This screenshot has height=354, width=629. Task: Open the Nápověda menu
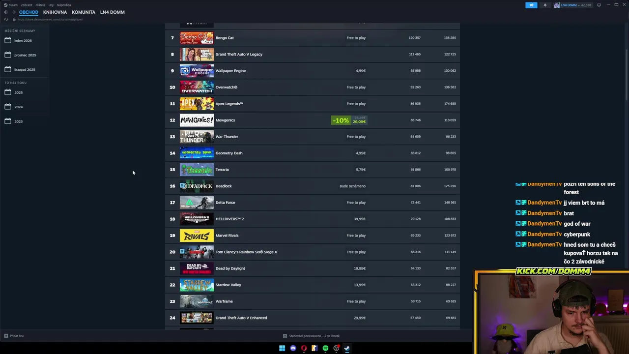coord(64,5)
